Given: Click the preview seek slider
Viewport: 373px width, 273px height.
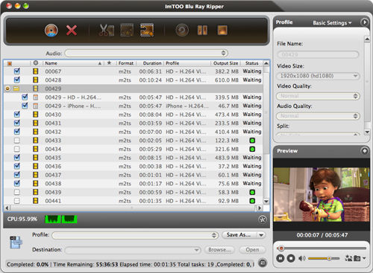Looking at the screenshot, I should (322, 248).
